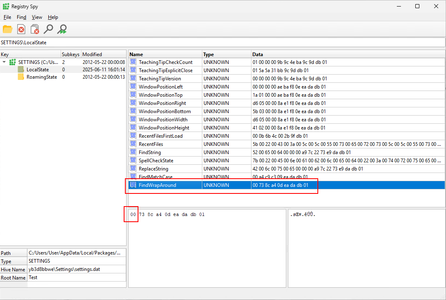
Task: Click the binary icon of WindowPositionWidth
Action: point(133,119)
